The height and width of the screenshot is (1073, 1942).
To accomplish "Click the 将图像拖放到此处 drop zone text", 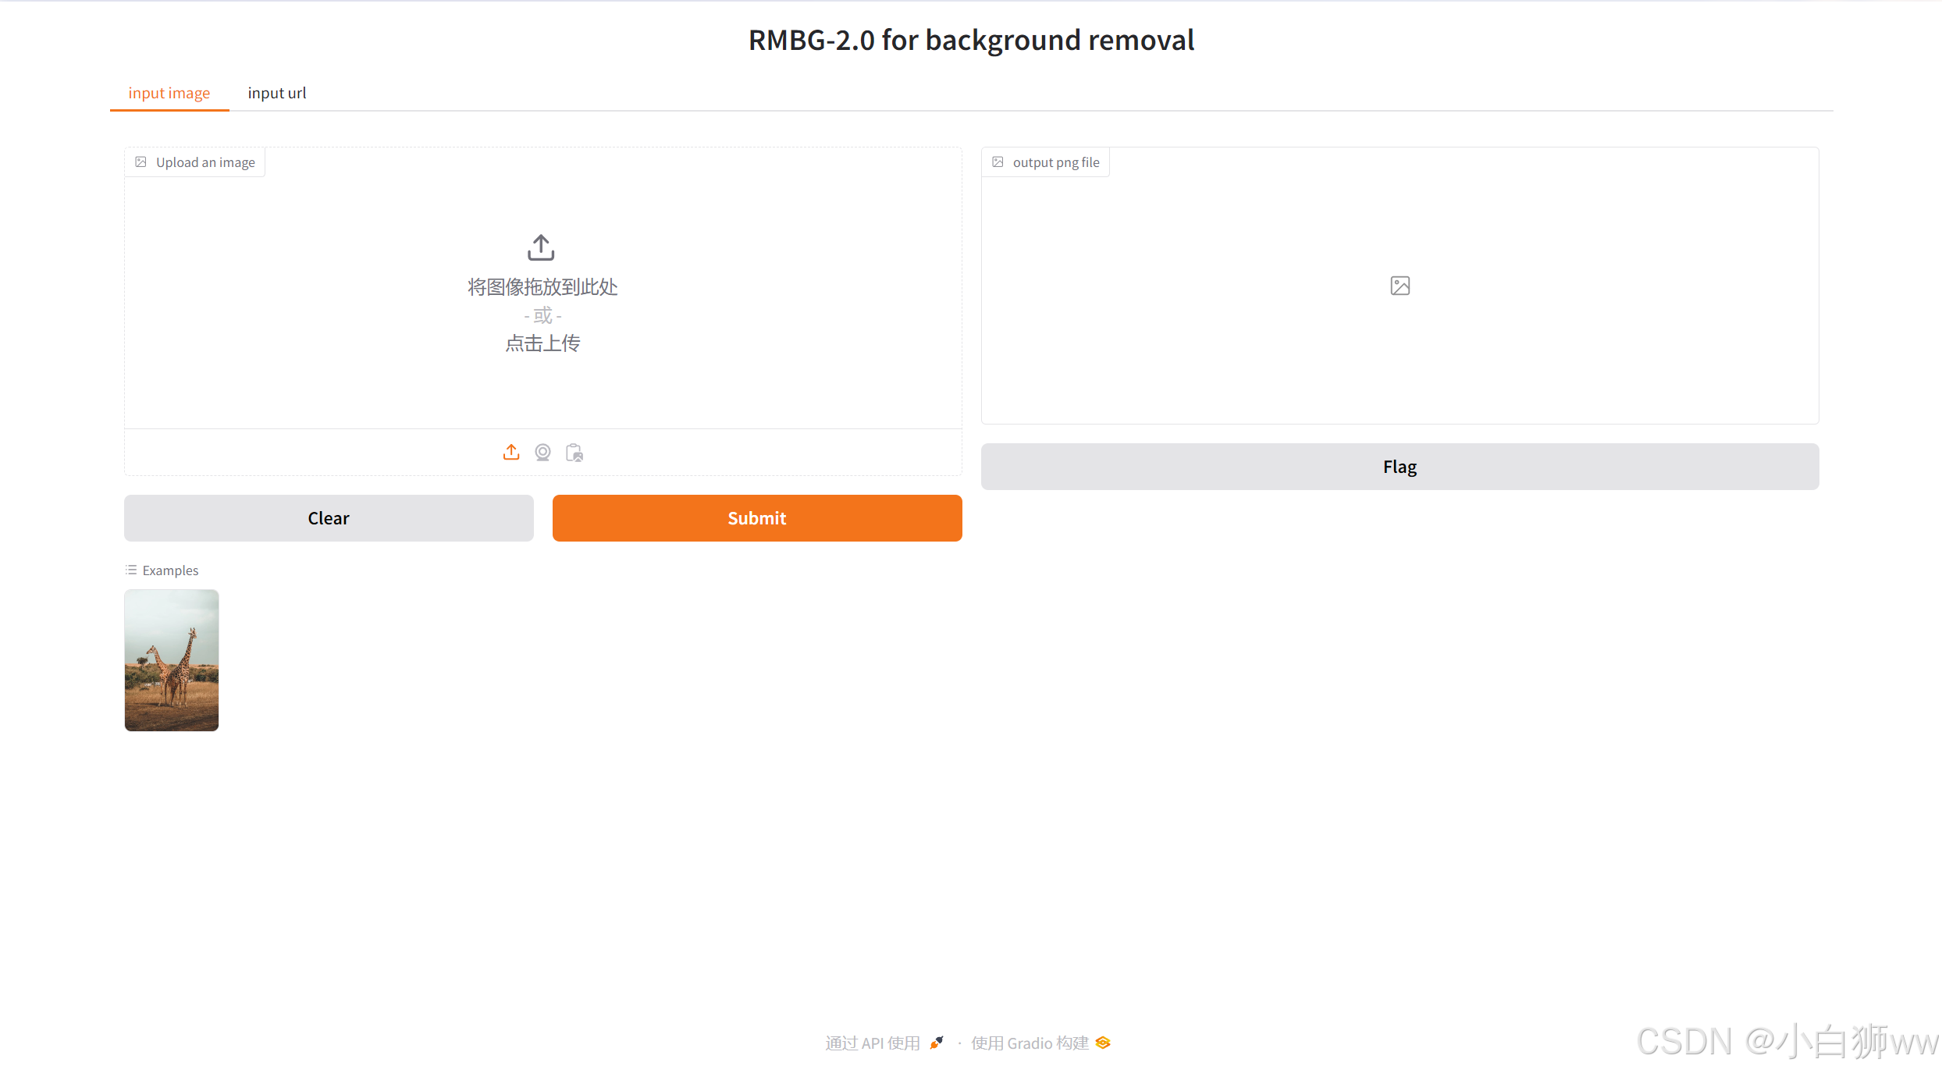I will pyautogui.click(x=542, y=287).
